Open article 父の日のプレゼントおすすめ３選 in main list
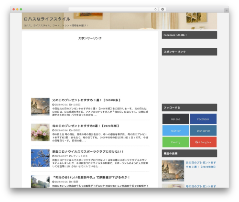239x202 pixels. tap(87, 100)
